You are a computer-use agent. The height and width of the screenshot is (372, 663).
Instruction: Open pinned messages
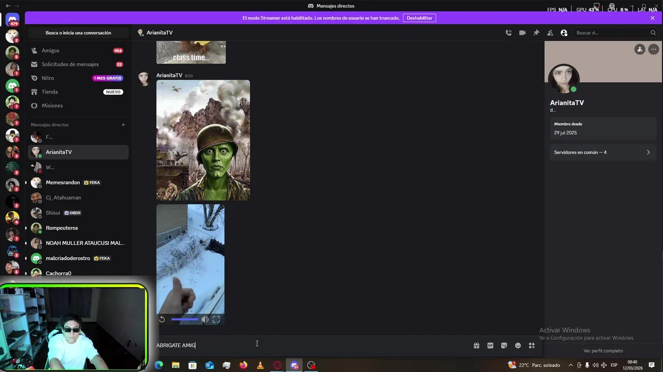click(536, 33)
